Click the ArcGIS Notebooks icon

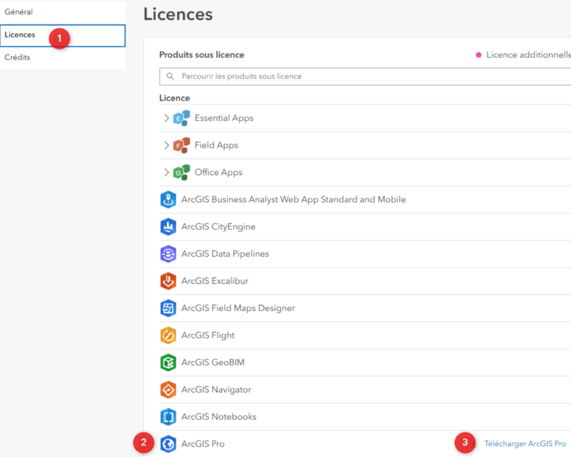pyautogui.click(x=168, y=417)
